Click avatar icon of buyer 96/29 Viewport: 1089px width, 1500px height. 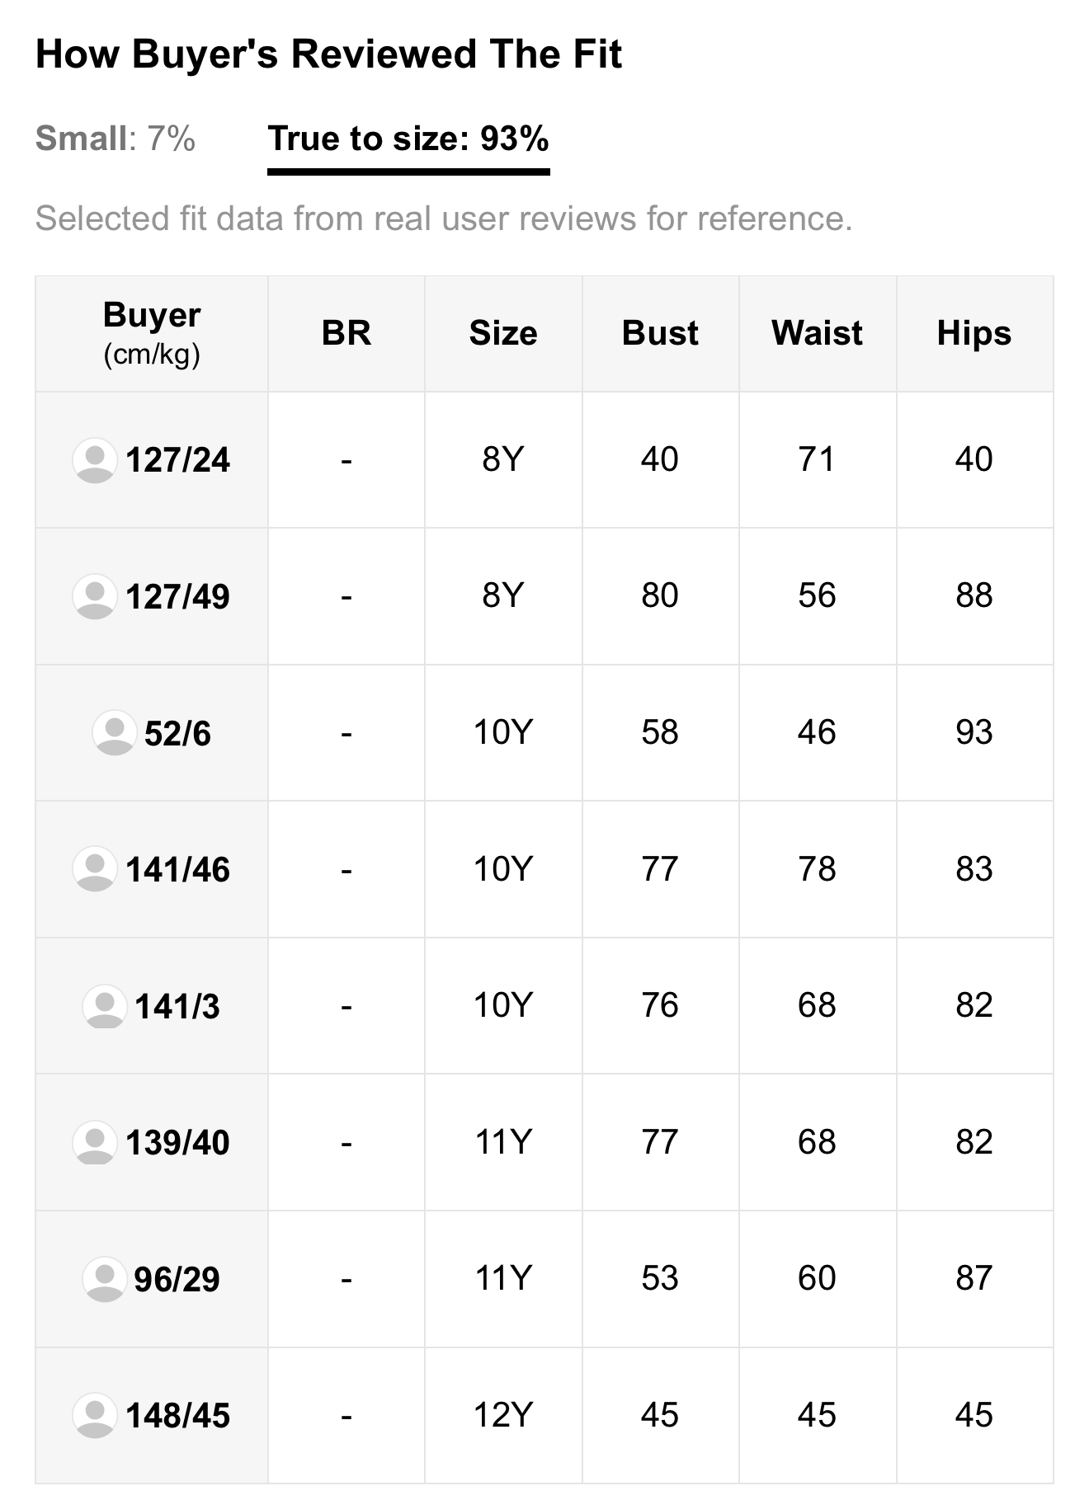pyautogui.click(x=105, y=1279)
